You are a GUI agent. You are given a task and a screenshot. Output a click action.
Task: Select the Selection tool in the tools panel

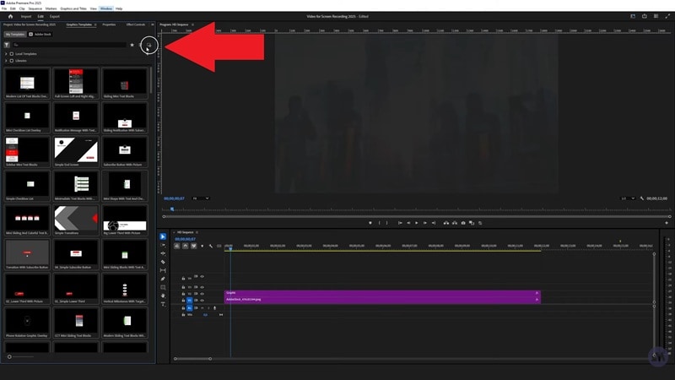(x=163, y=236)
